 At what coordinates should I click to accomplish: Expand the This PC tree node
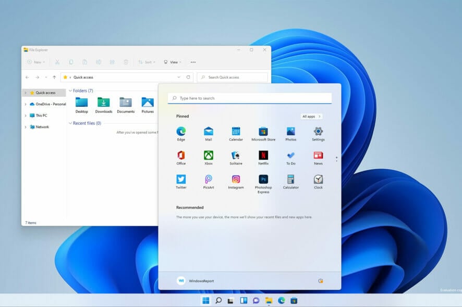click(26, 116)
